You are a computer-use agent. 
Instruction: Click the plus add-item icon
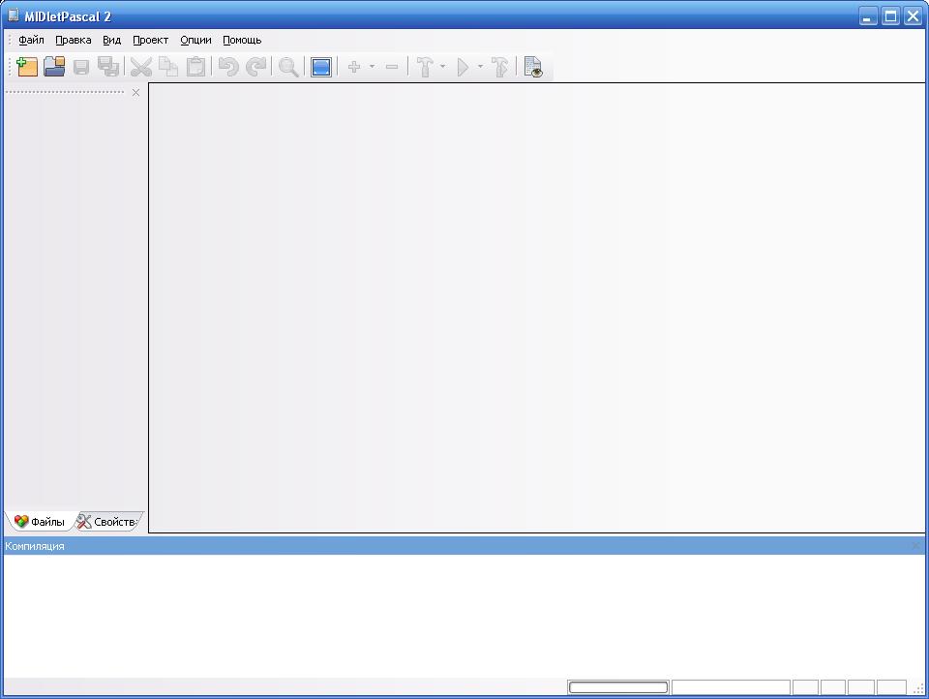pyautogui.click(x=354, y=67)
